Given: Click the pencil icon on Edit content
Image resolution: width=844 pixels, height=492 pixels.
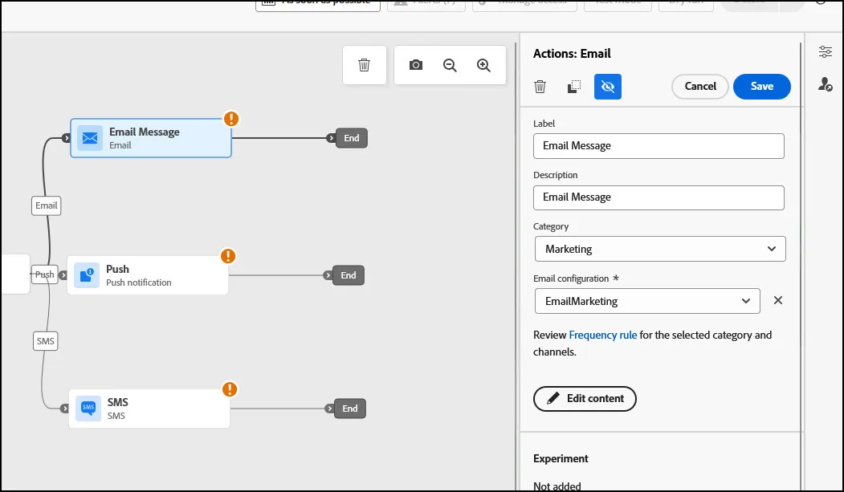Looking at the screenshot, I should (x=552, y=398).
